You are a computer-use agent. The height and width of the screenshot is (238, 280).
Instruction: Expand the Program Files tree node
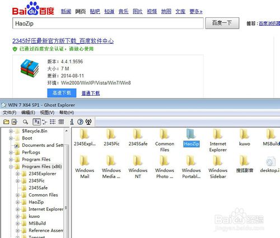coord(11,160)
